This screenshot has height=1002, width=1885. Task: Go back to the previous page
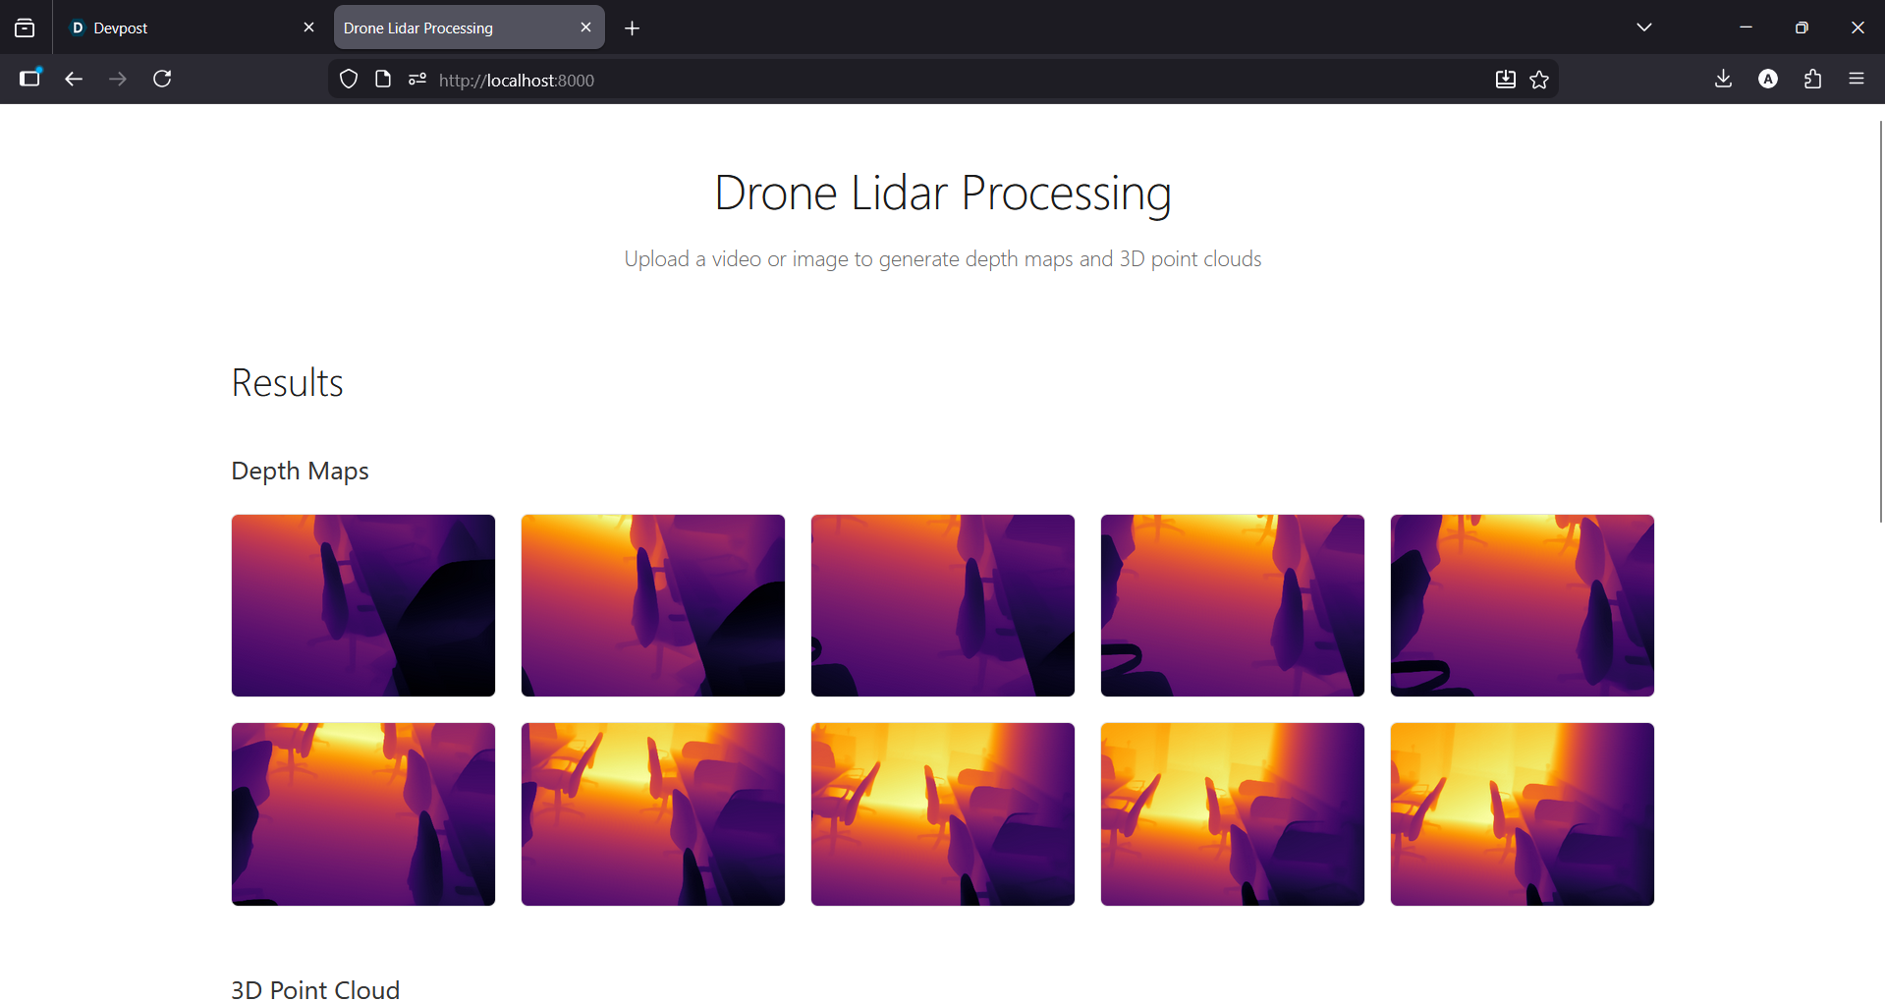coord(74,79)
